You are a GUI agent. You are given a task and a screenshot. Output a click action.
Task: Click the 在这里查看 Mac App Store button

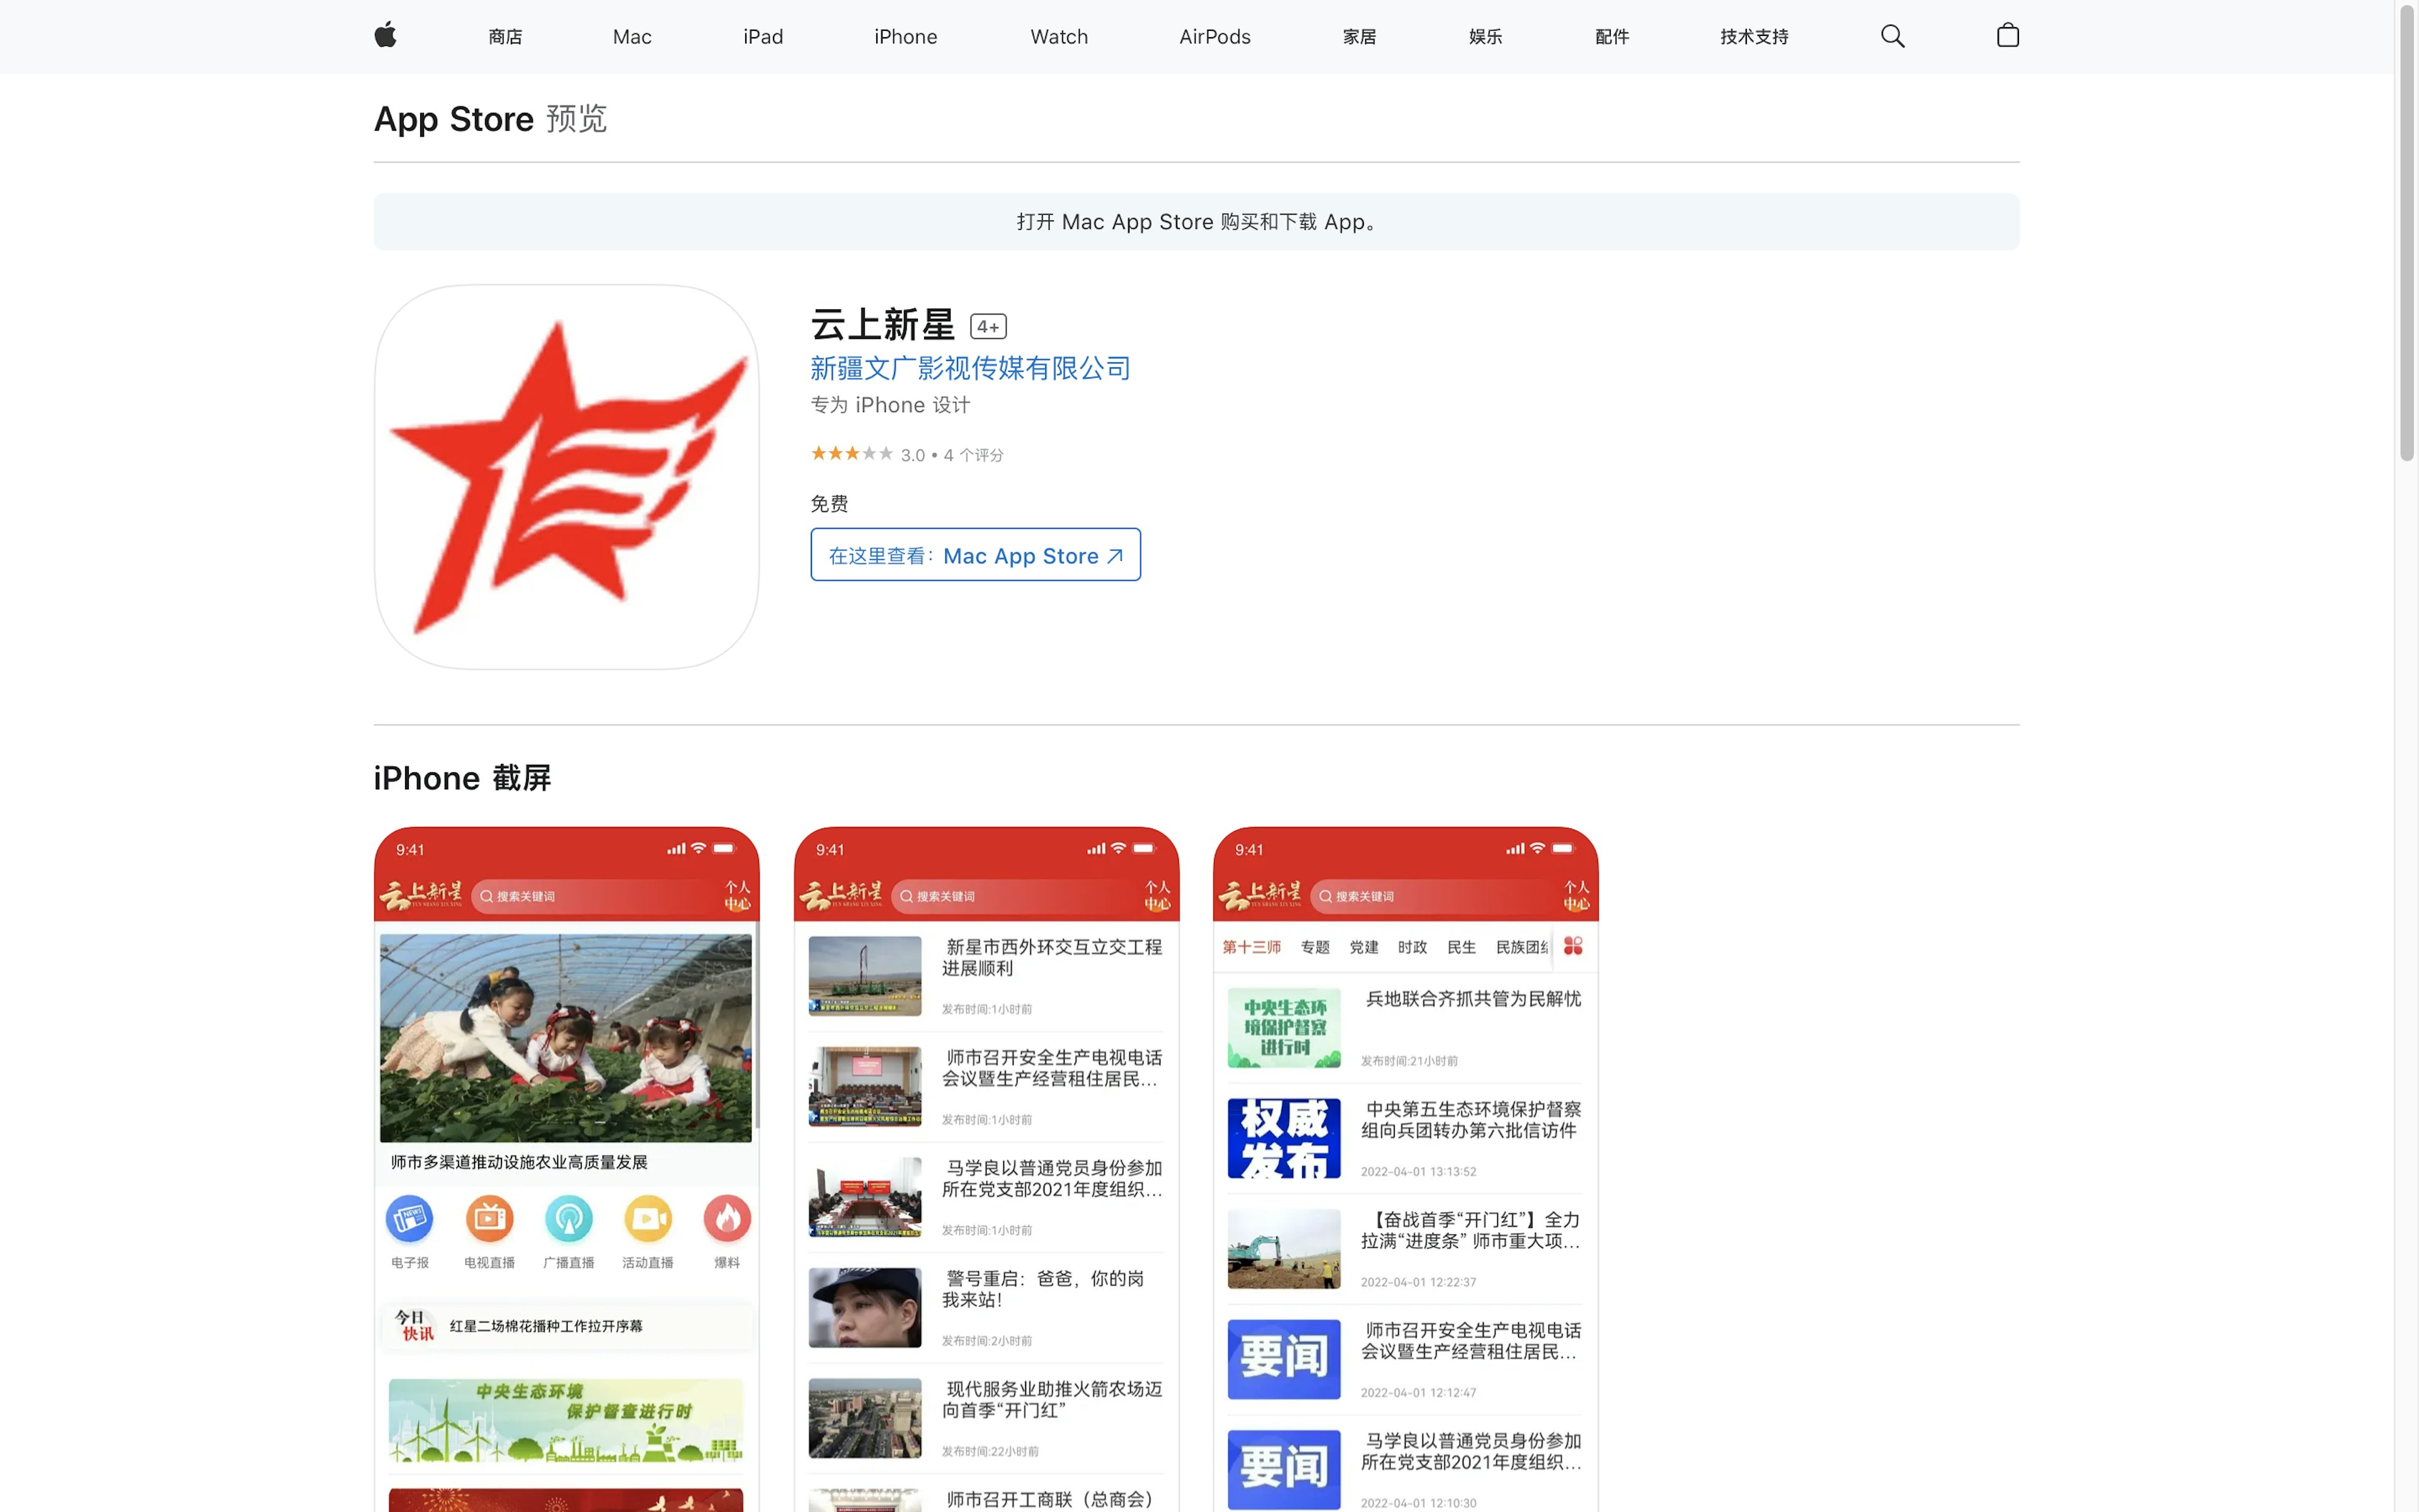point(975,555)
